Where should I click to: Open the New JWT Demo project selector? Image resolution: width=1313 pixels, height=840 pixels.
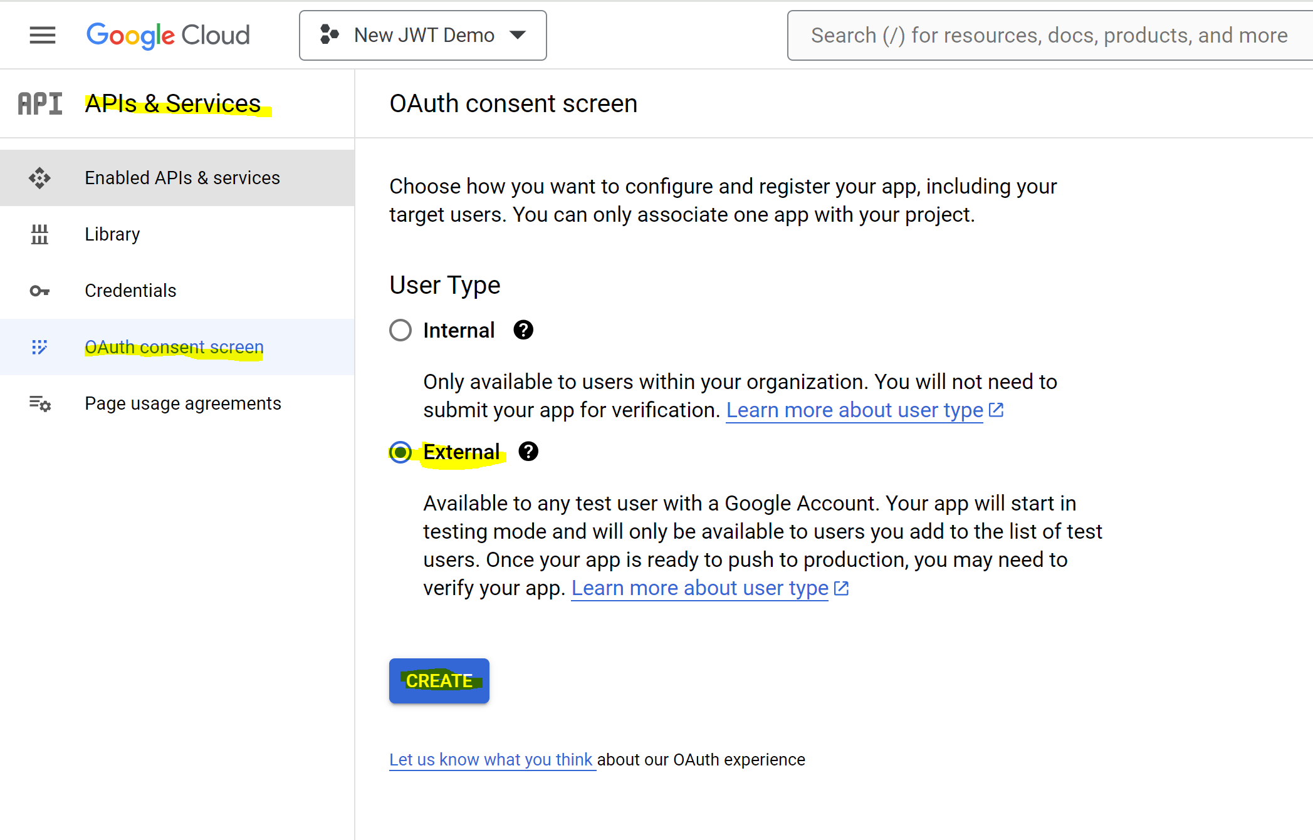(422, 35)
